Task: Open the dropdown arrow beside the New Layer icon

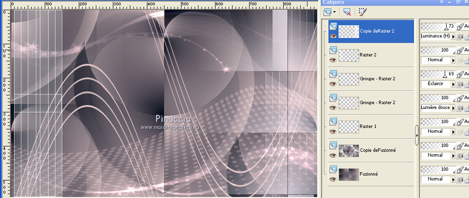Action: click(334, 13)
